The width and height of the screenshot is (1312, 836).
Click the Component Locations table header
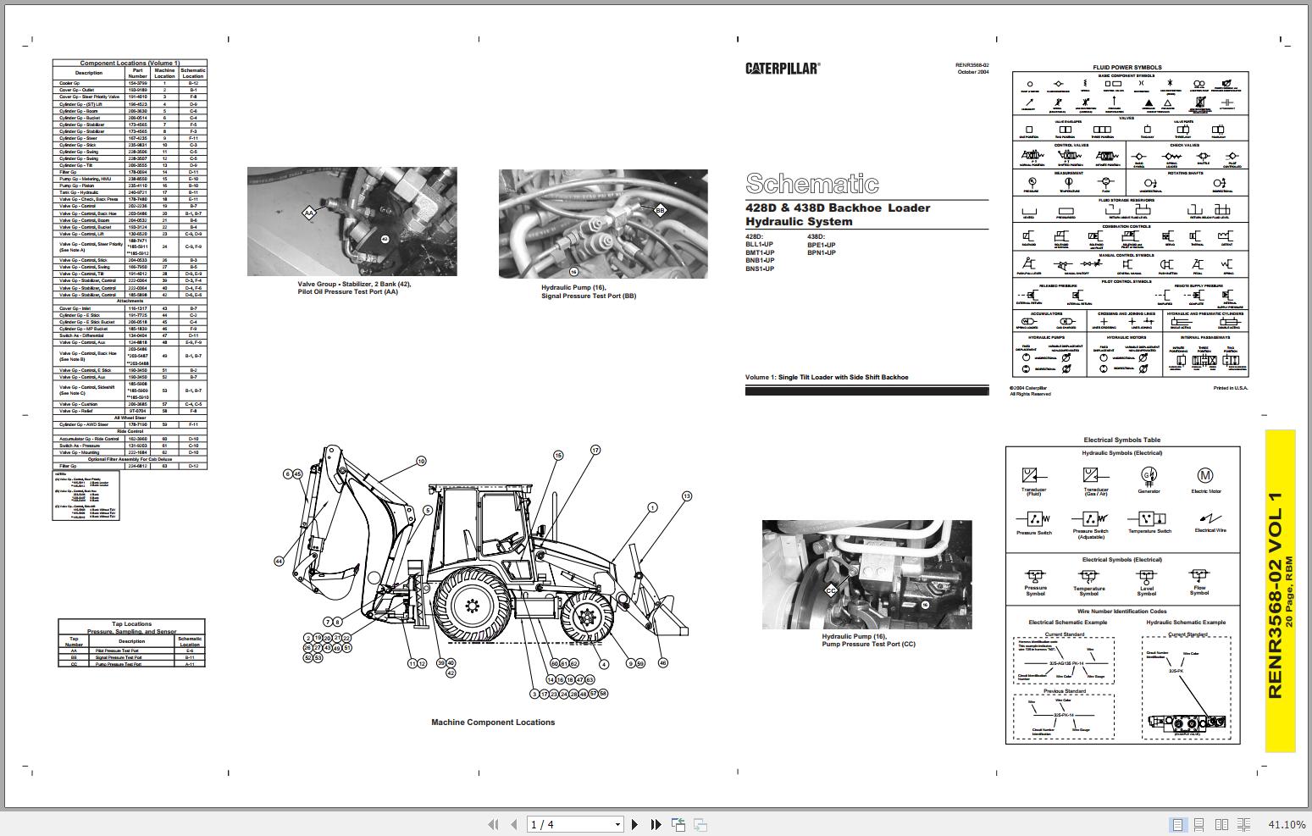(131, 63)
